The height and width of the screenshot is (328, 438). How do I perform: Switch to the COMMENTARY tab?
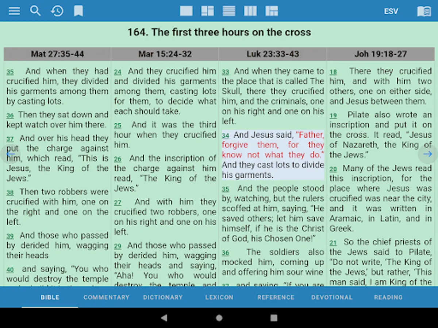[106, 297]
